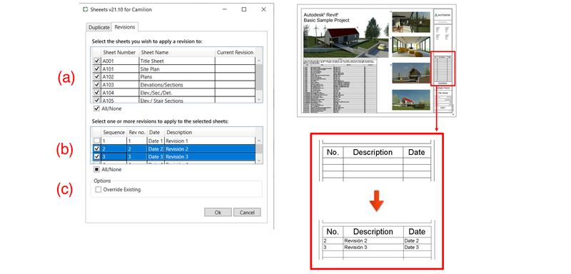Click the revisions Date column header

156,133
